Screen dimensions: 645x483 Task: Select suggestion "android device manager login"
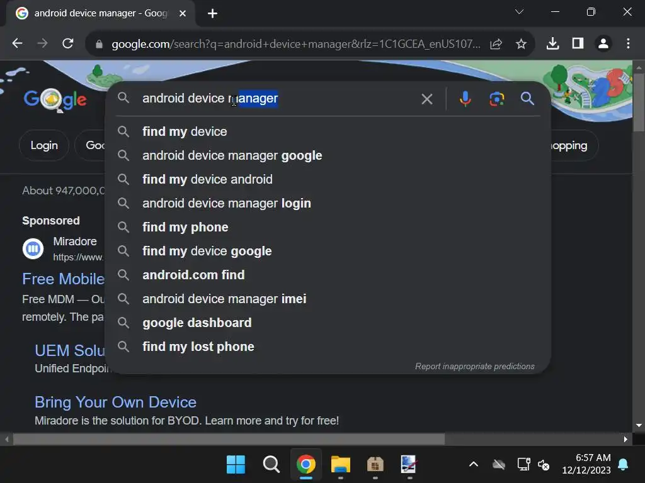[x=328, y=203]
